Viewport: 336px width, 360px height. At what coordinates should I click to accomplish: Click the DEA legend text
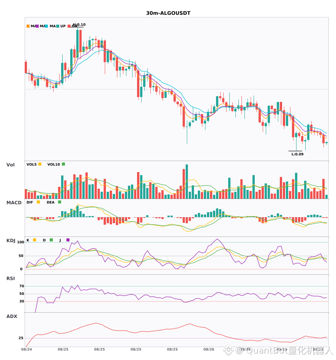click(50, 202)
